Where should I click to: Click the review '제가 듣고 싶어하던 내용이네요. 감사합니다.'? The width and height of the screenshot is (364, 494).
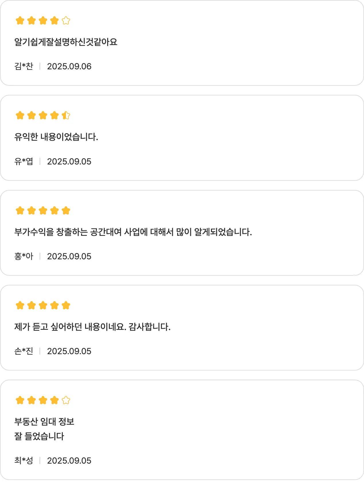(92, 327)
